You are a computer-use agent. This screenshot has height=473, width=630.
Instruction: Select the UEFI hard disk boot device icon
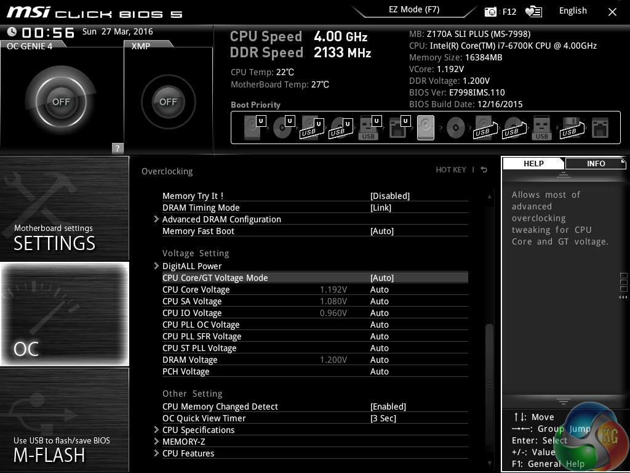pyautogui.click(x=254, y=127)
